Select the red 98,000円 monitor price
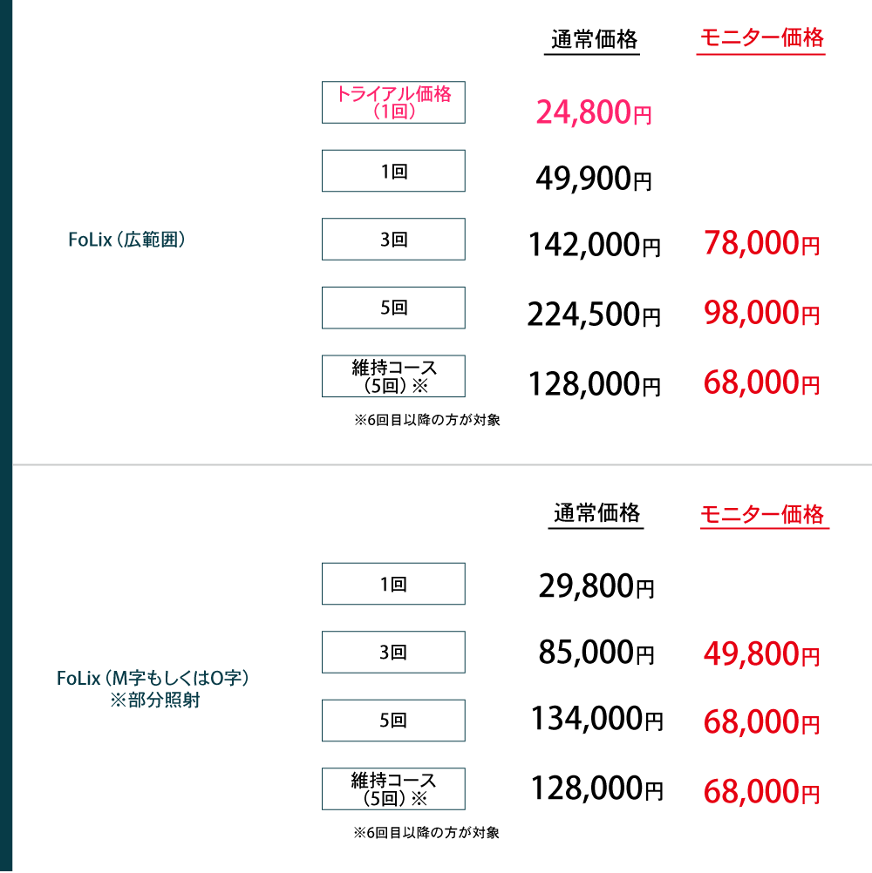The width and height of the screenshot is (872, 873). click(761, 313)
